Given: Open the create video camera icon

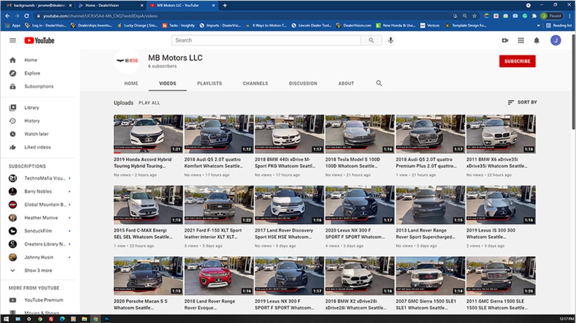Looking at the screenshot, I should [505, 40].
